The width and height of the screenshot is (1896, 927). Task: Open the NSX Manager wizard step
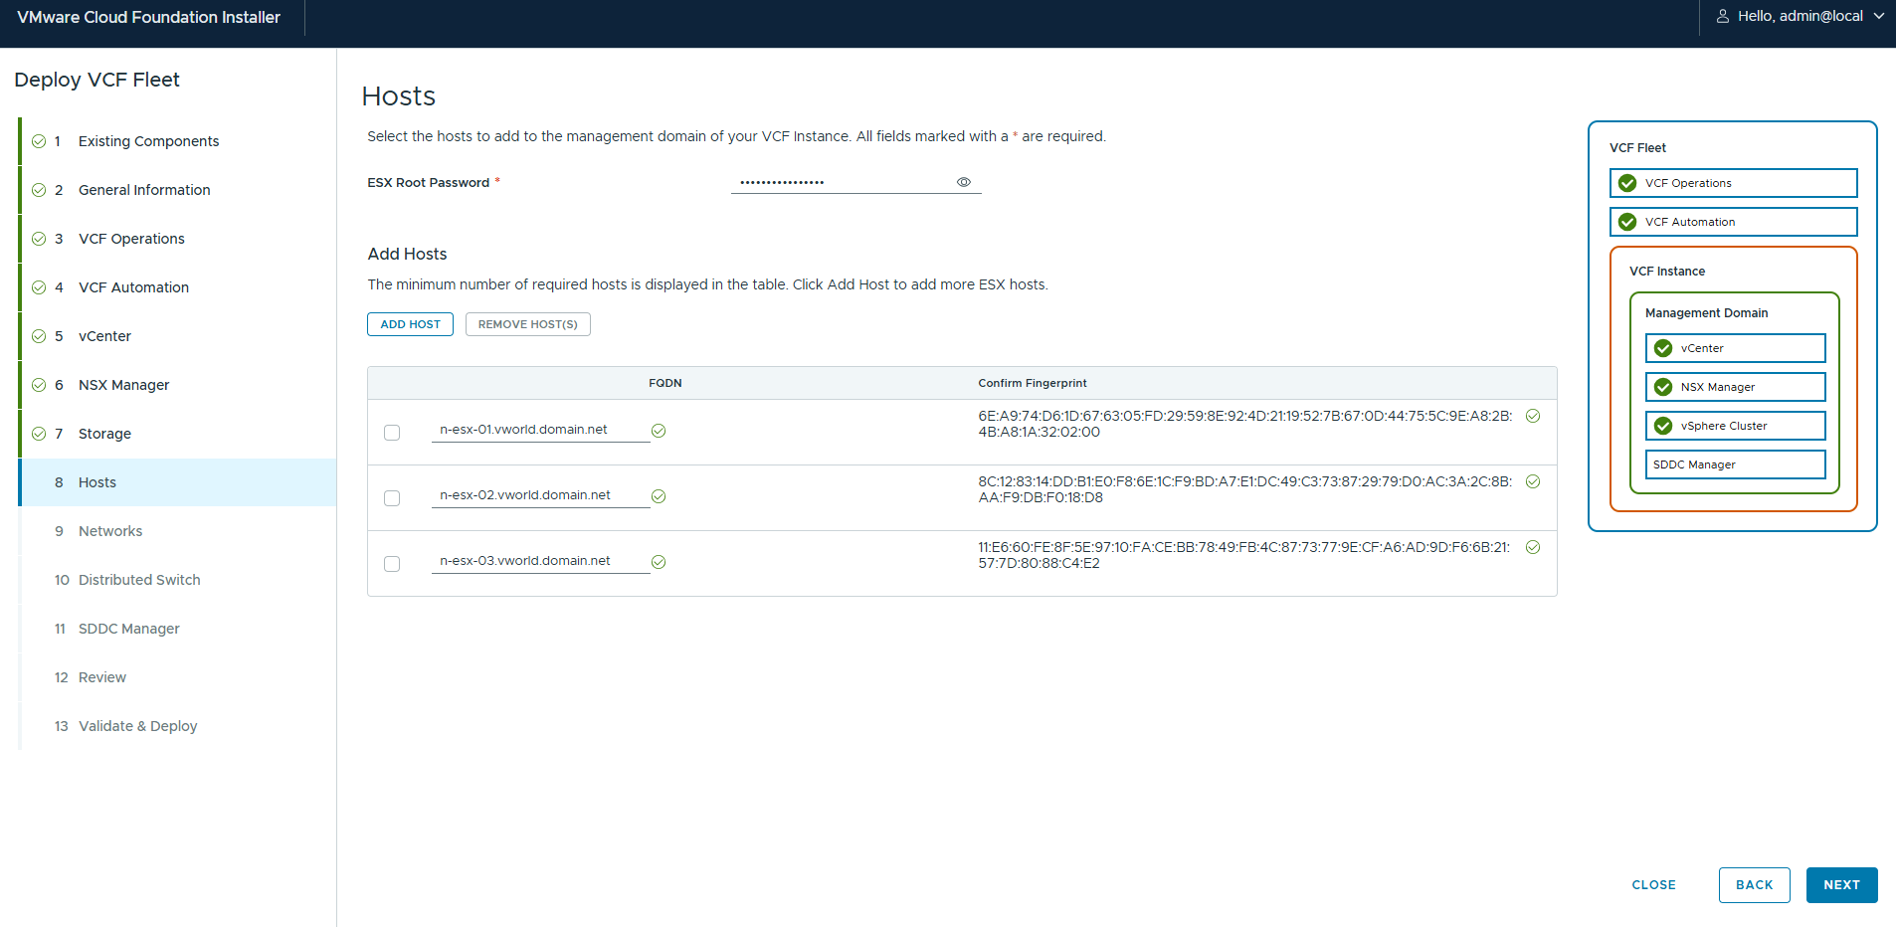(123, 385)
